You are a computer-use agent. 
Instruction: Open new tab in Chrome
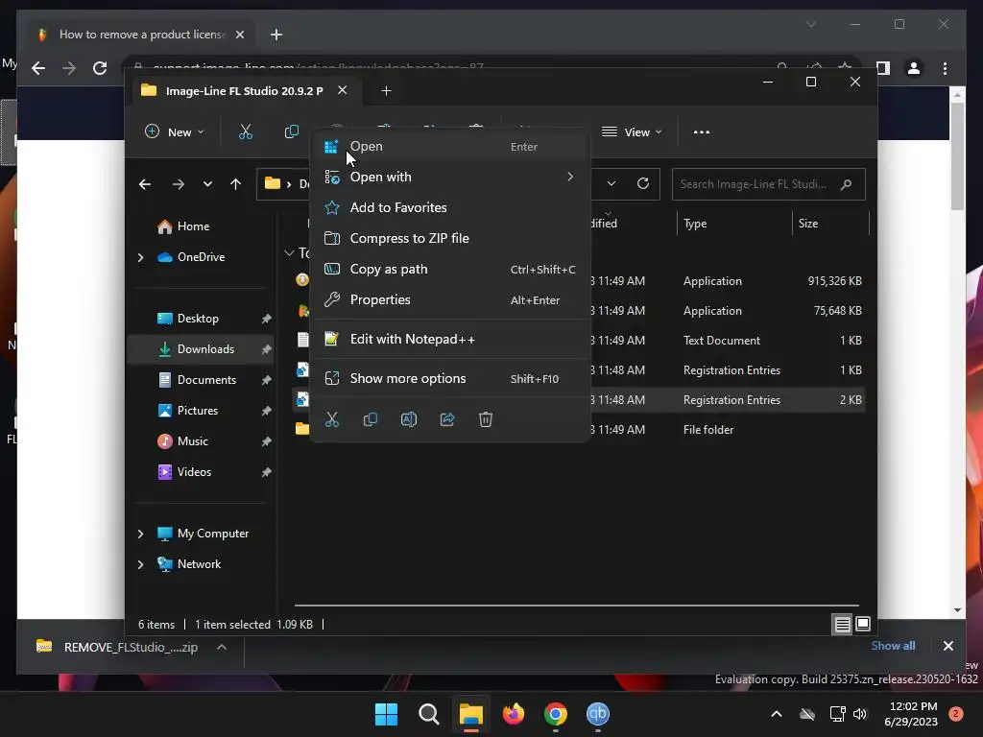point(276,35)
